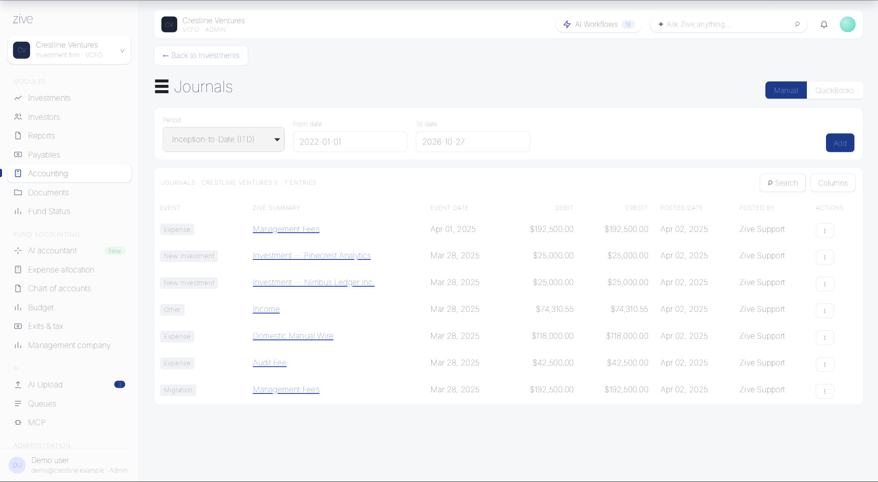Click the To date field
This screenshot has height=482, width=878.
pyautogui.click(x=473, y=142)
